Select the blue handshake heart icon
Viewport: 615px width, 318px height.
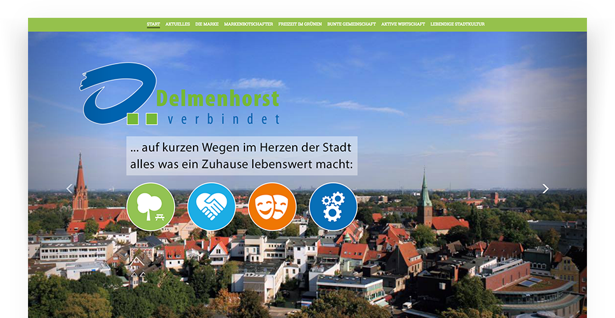211,207
